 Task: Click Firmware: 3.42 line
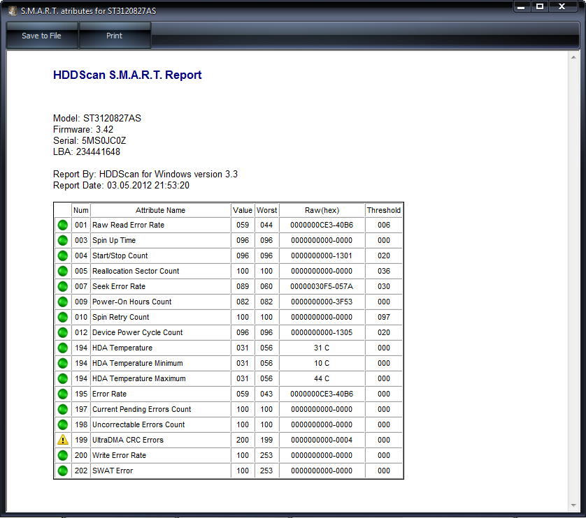(x=83, y=130)
